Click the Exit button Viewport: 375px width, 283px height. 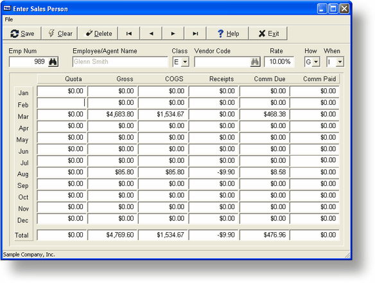pos(268,33)
